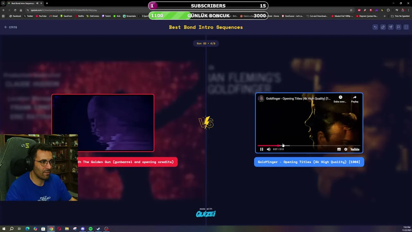Click the Son 32 round indicator

click(x=206, y=43)
